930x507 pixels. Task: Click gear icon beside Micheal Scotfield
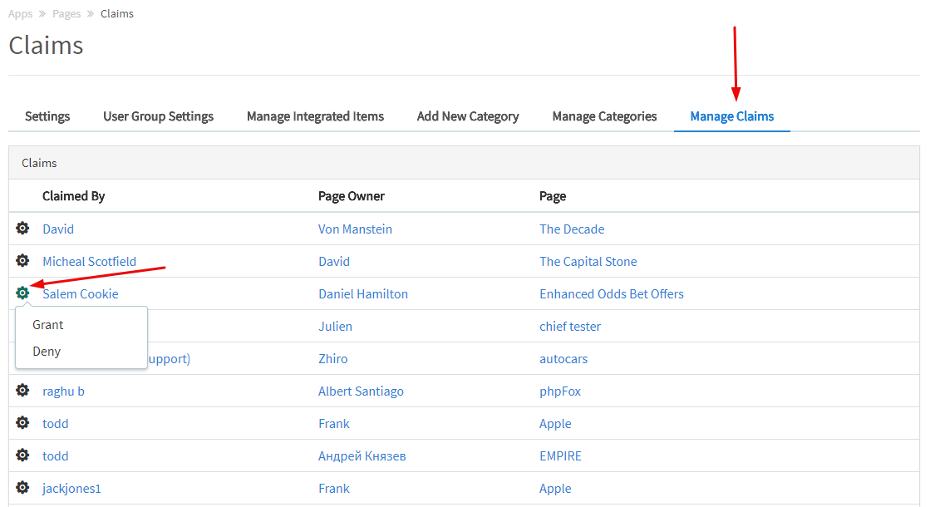click(x=22, y=261)
